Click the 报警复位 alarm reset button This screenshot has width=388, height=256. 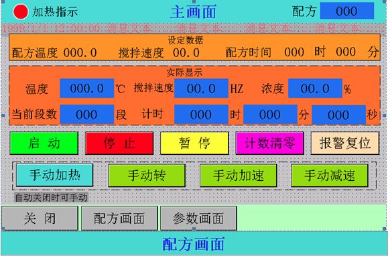(x=345, y=143)
